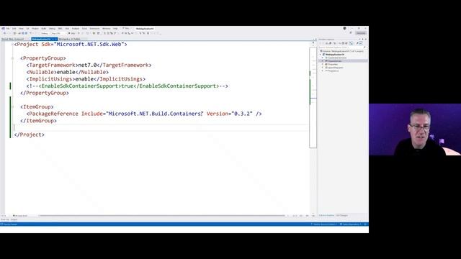Click Collapse All icon in Solution Explorer
461x259 pixels.
343,43
